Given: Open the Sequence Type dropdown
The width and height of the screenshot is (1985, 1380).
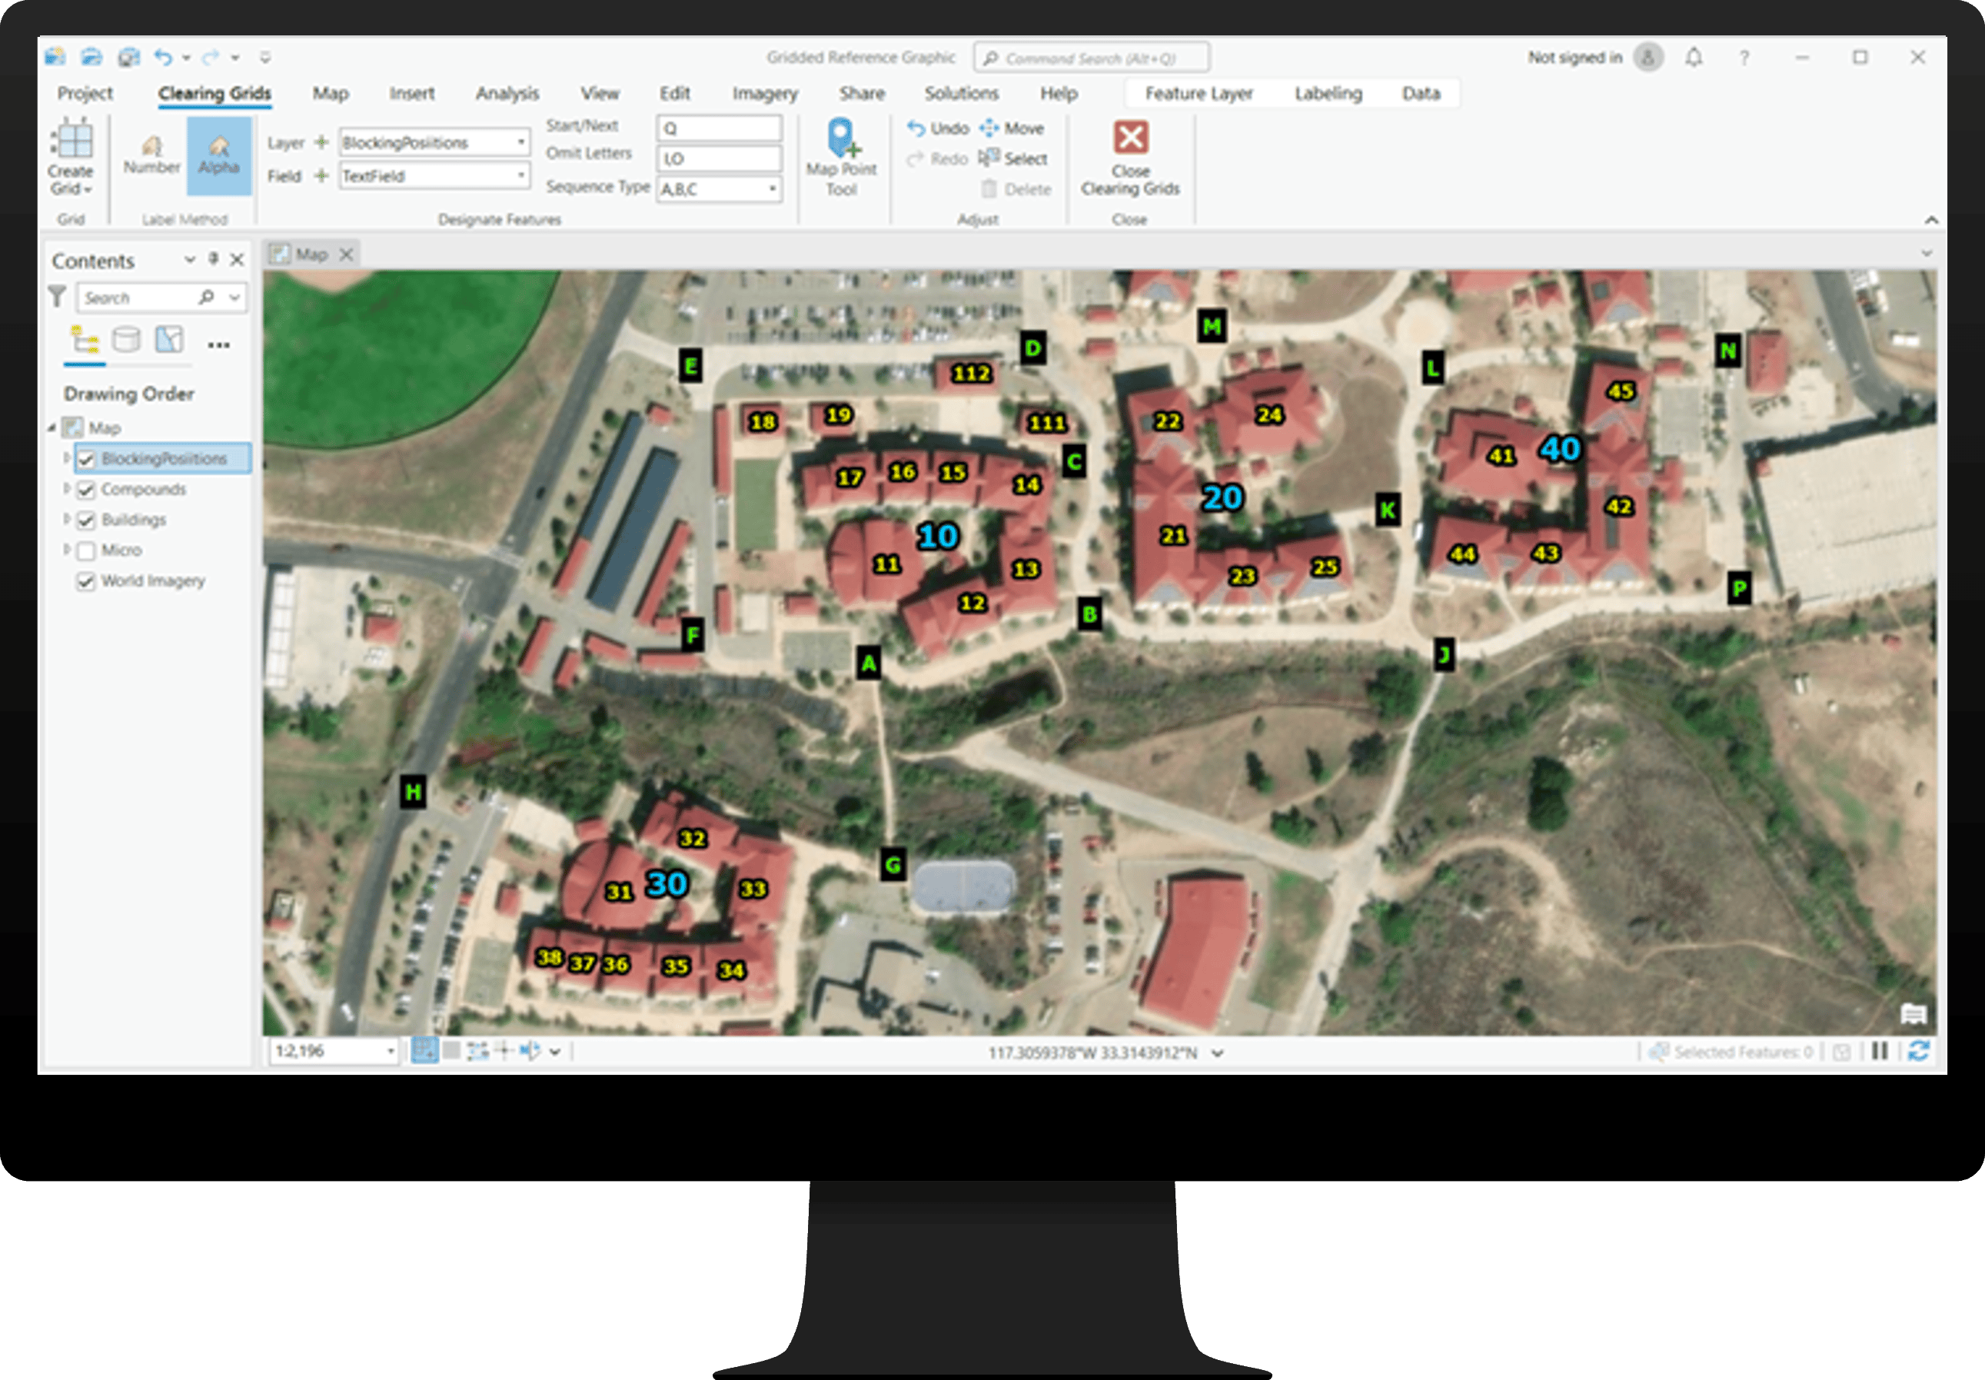Looking at the screenshot, I should (772, 189).
